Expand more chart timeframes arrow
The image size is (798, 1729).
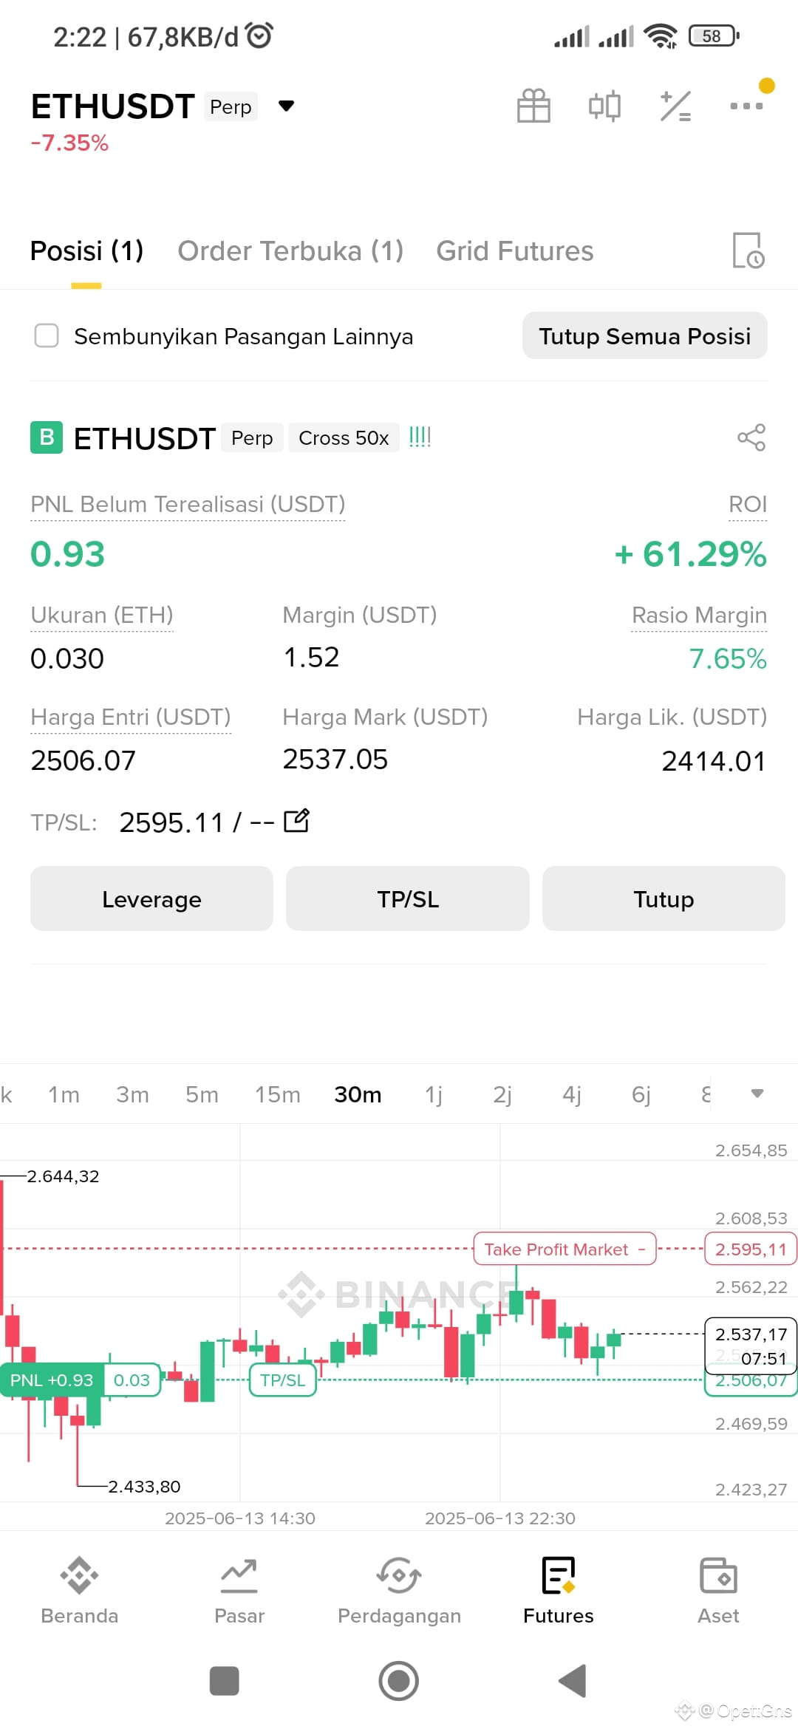[757, 1094]
